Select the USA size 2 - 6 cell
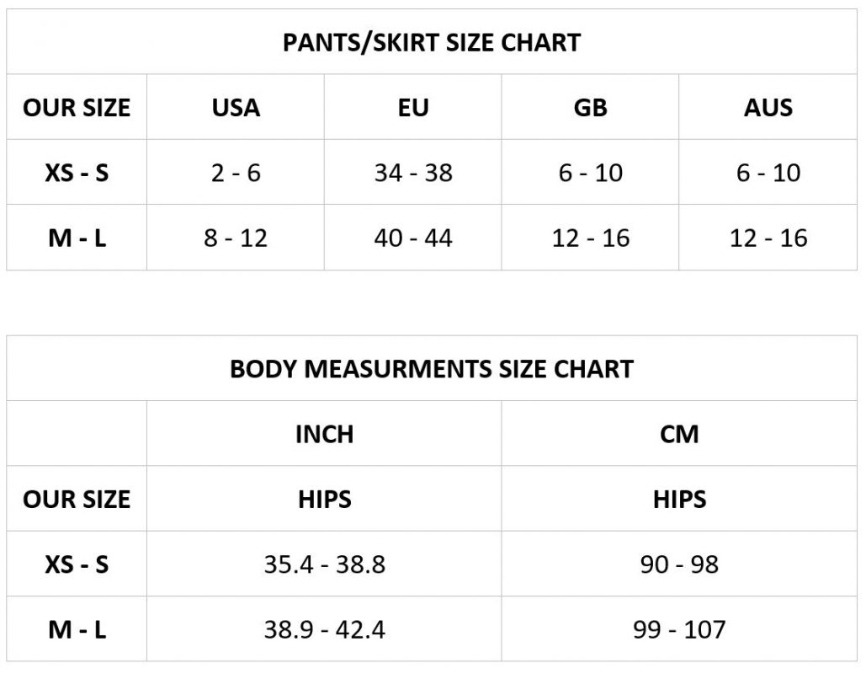Viewport: 866px width, 674px height. point(236,173)
